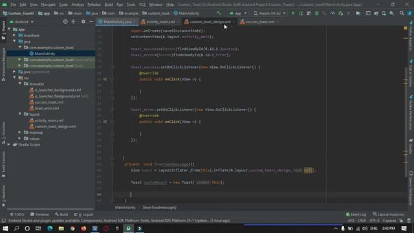The width and height of the screenshot is (414, 233).
Task: Expand the mipmap folder
Action: pos(20,132)
